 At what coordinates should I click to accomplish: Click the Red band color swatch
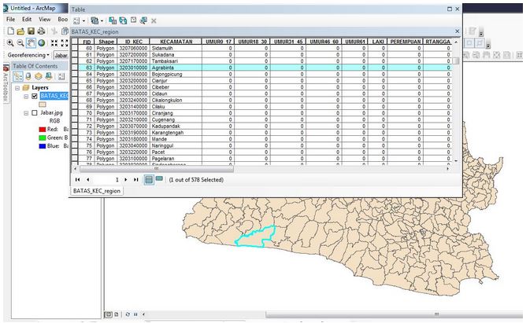point(43,130)
